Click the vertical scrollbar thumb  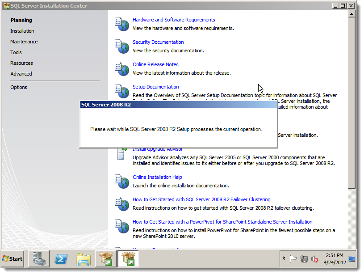point(351,103)
